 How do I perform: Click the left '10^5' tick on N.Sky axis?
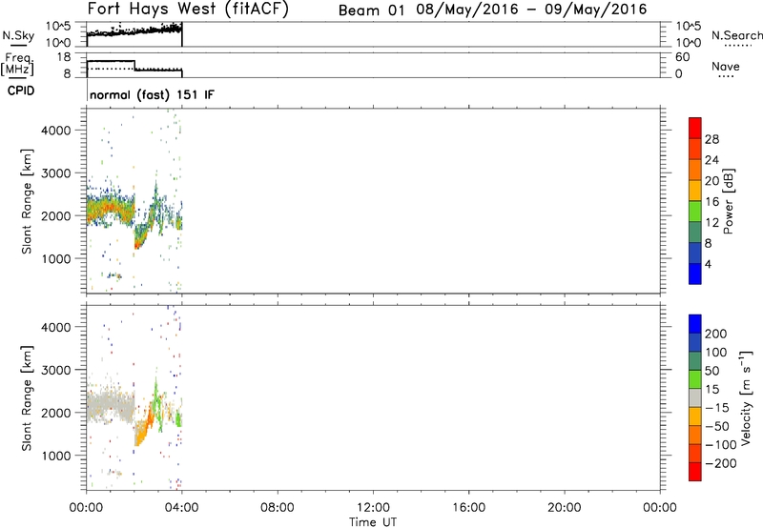point(59,26)
